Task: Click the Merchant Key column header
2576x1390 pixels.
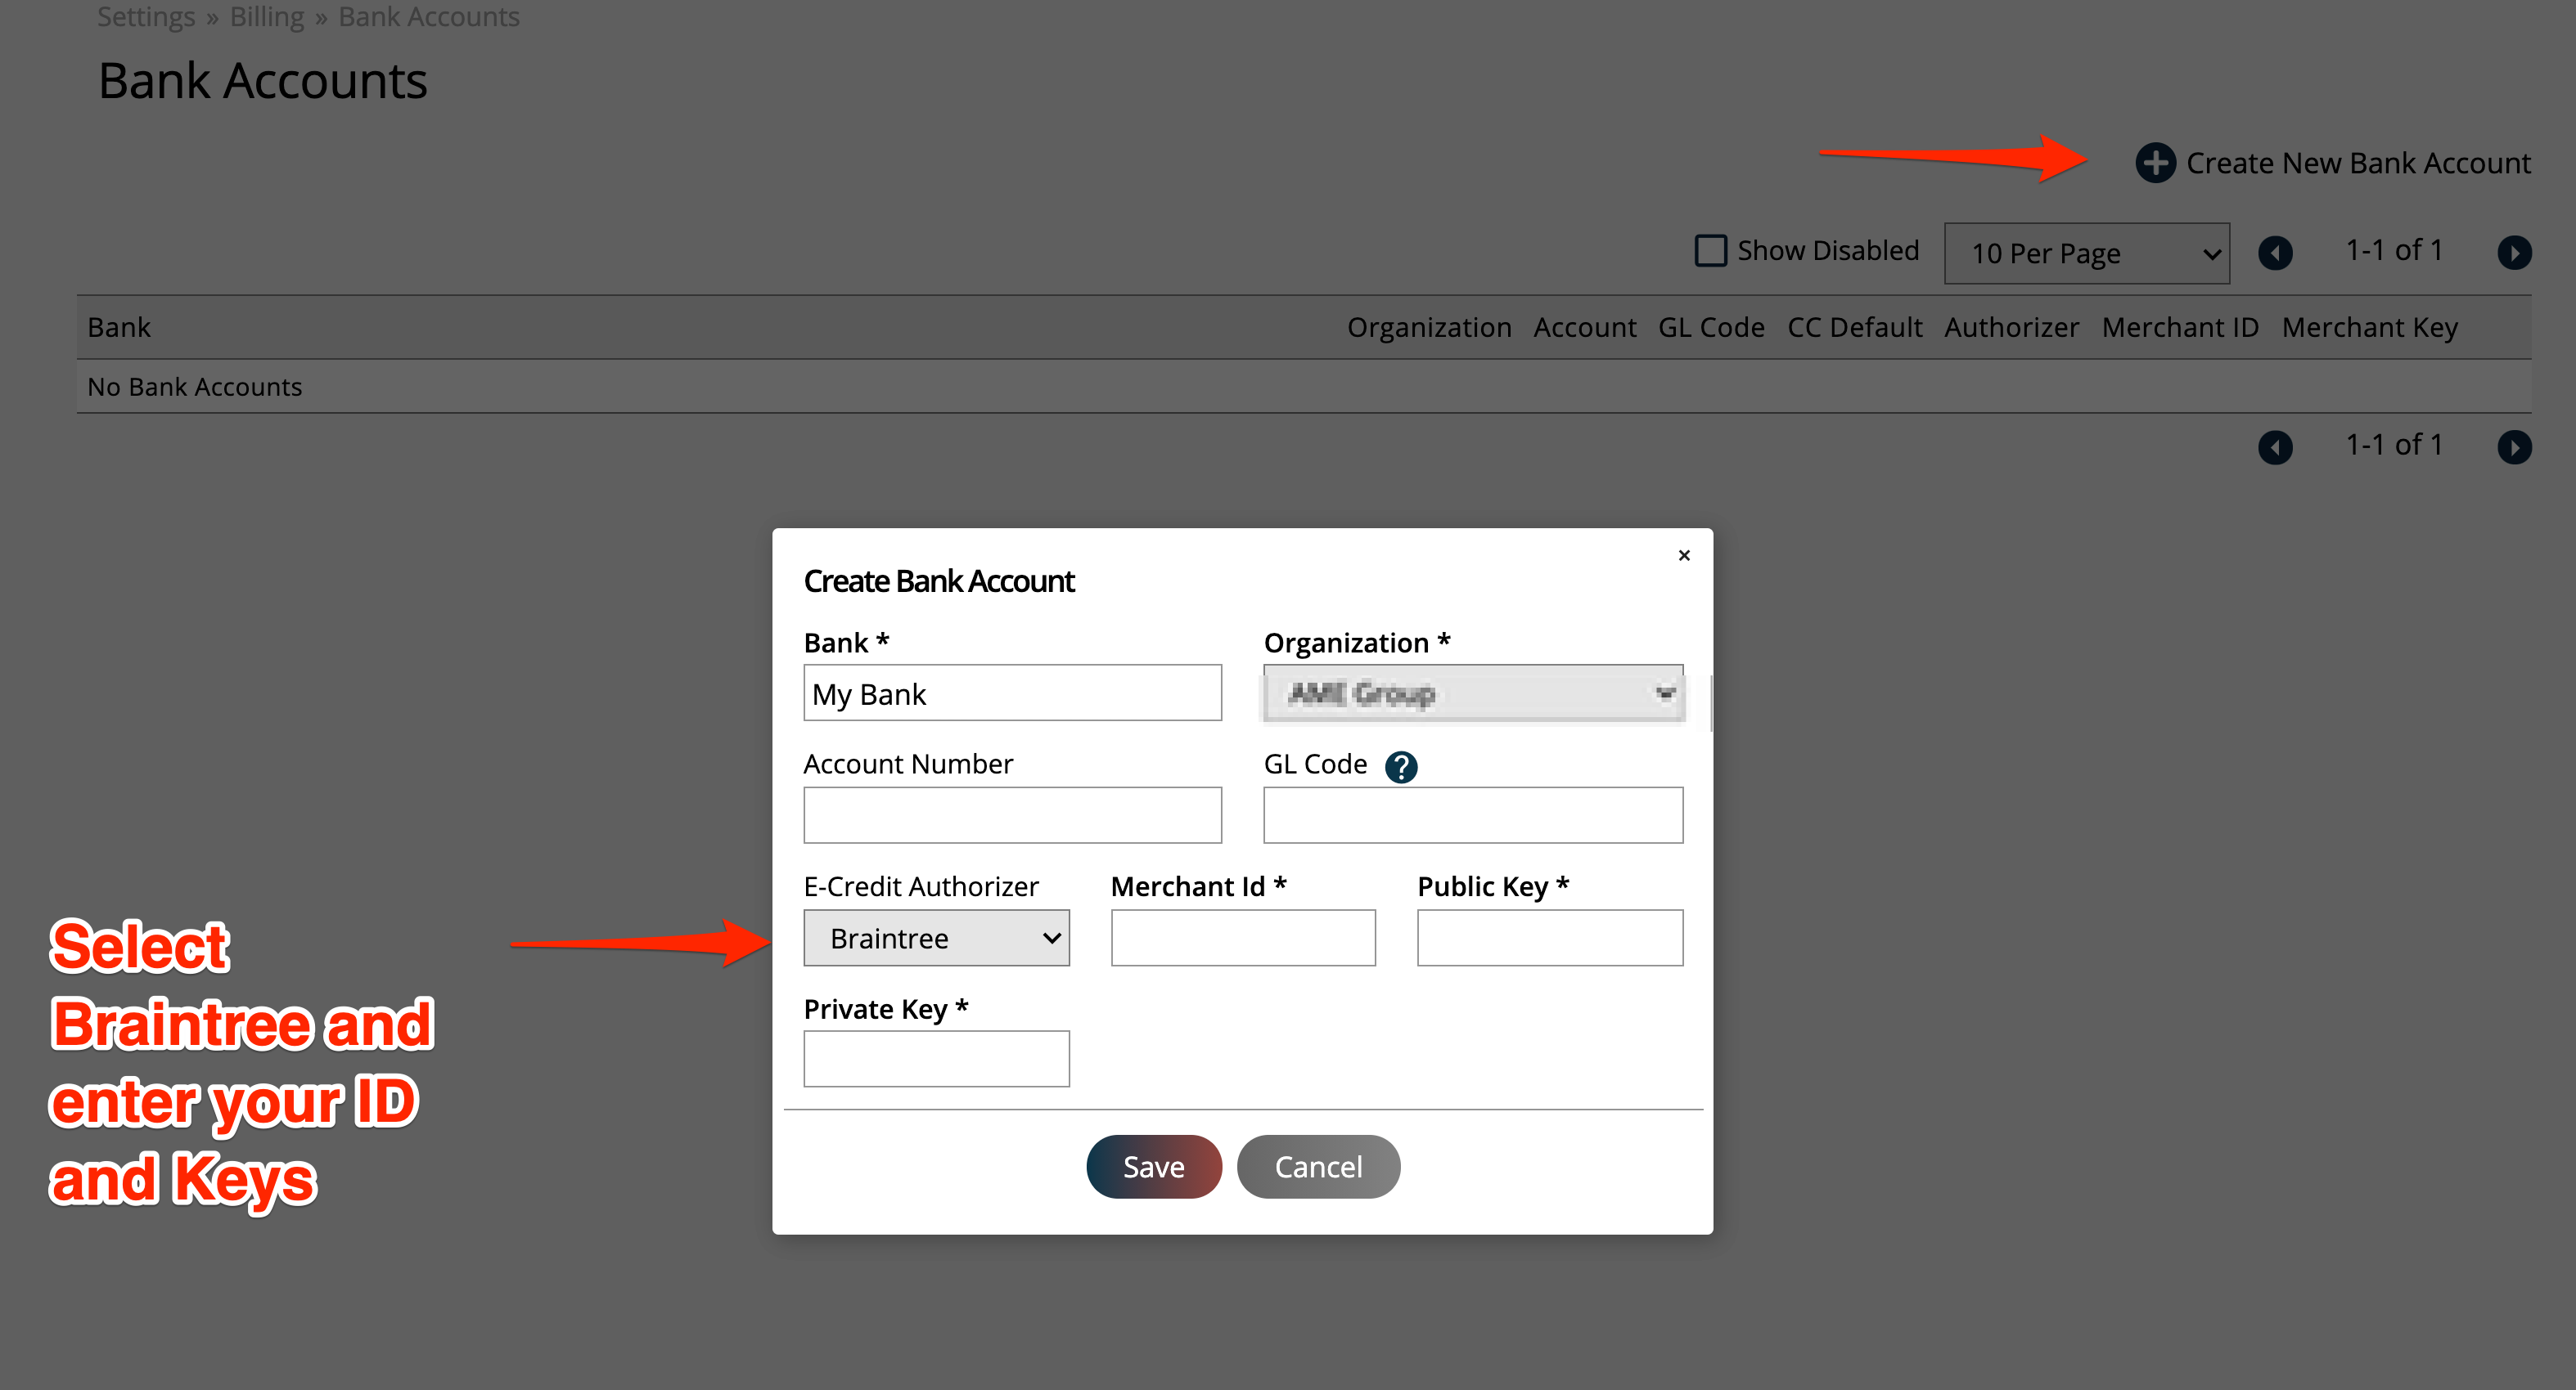Action: coord(2369,328)
